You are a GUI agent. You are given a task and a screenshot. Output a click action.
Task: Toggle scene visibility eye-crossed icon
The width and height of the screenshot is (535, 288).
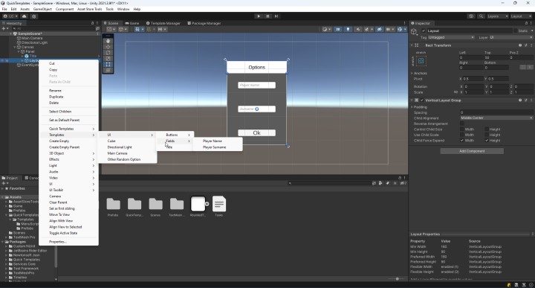pyautogui.click(x=380, y=29)
